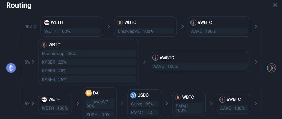Click the chevron next to 90%
This screenshot has width=282, height=119.
coord(35,27)
